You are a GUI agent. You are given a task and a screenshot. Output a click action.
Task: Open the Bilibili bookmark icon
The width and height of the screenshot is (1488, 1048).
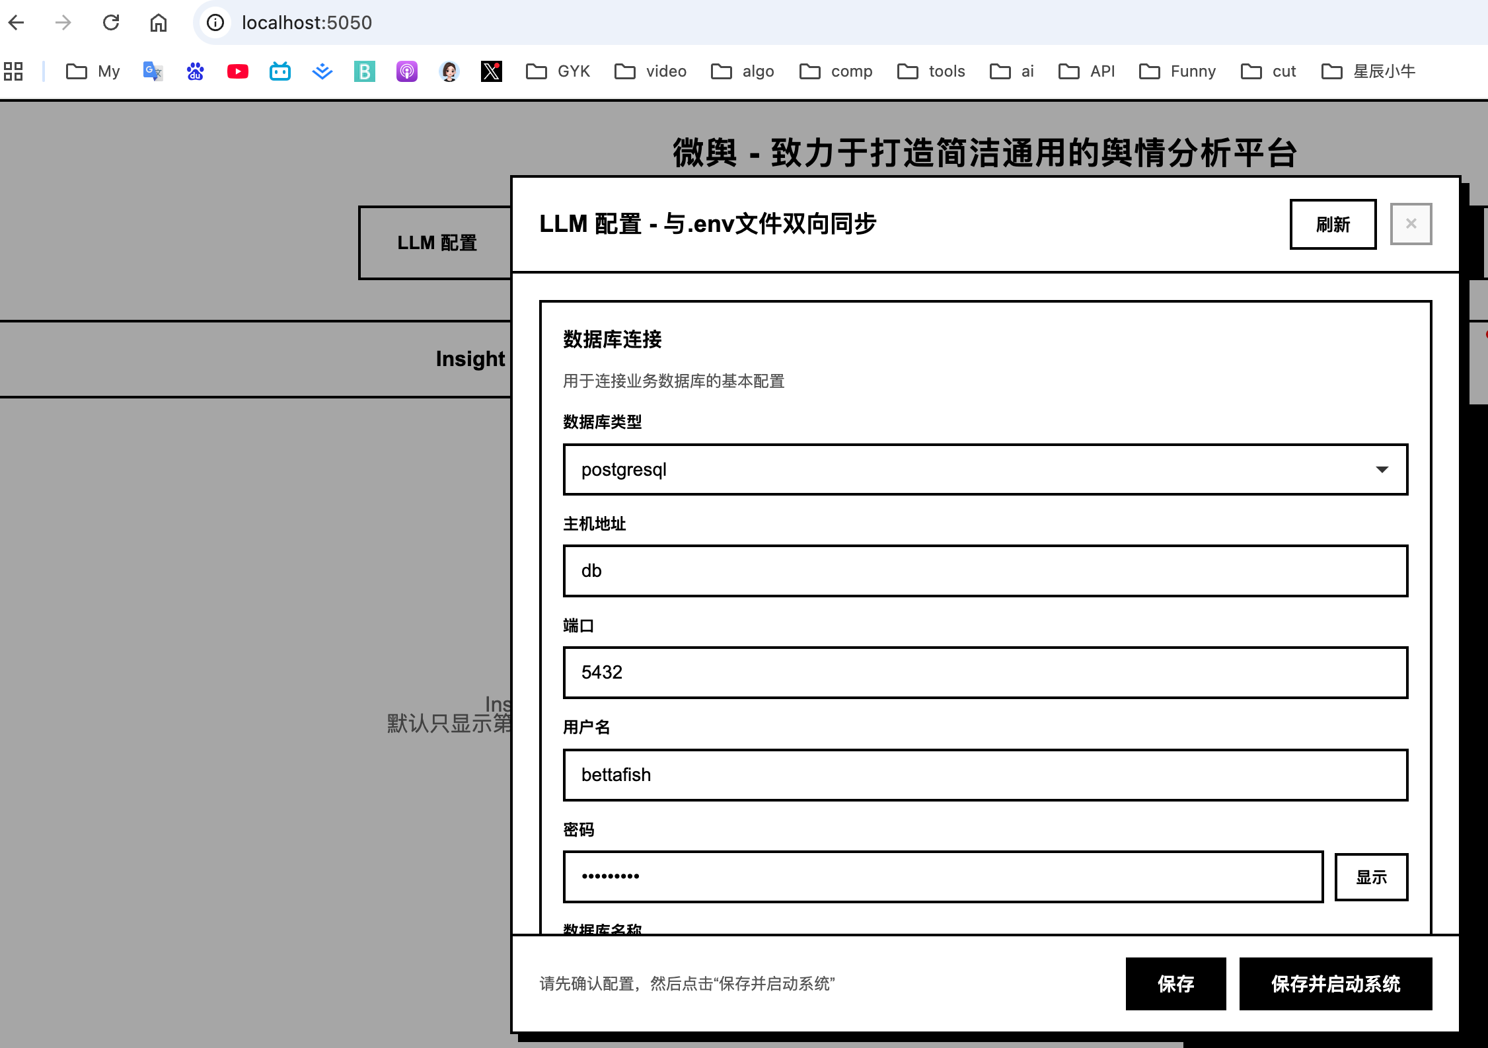click(280, 71)
